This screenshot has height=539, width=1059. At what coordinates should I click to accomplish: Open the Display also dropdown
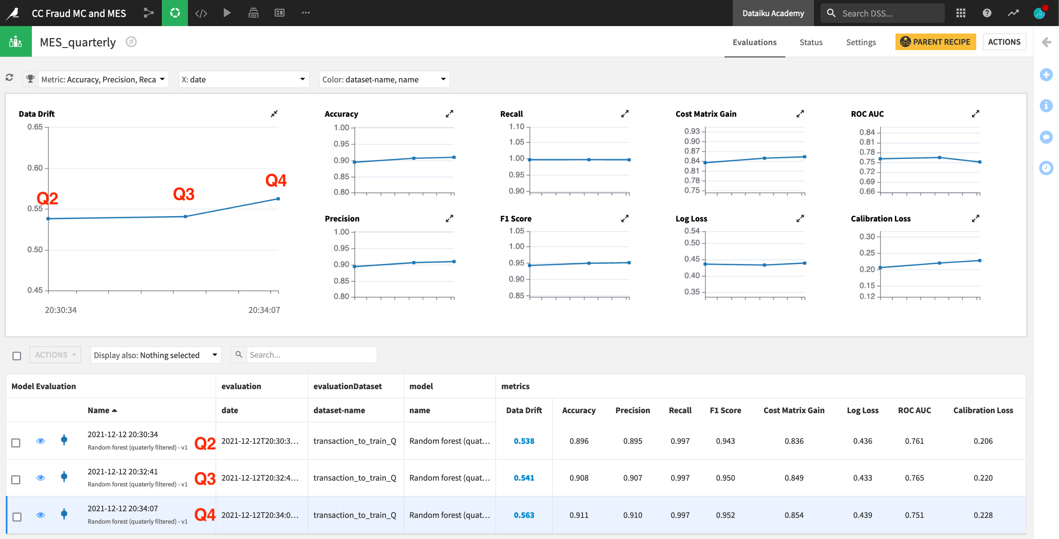click(155, 355)
